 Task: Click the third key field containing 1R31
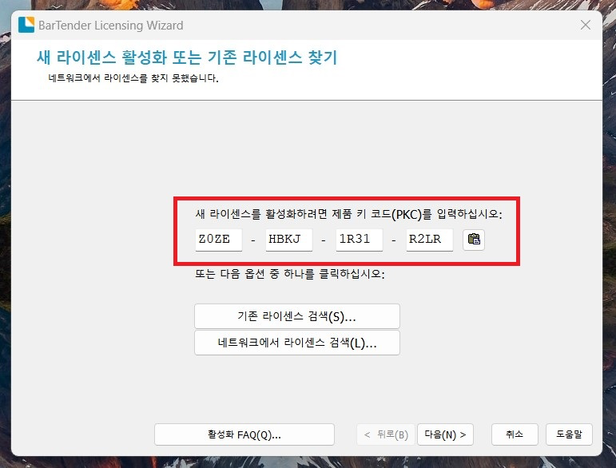click(359, 239)
